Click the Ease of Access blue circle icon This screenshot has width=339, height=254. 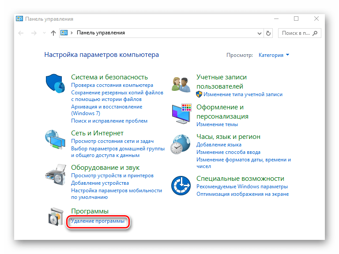(181, 186)
